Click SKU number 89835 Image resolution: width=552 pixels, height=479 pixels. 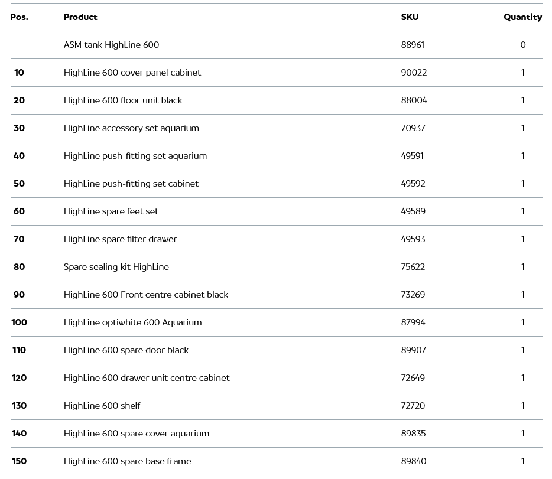coord(414,434)
